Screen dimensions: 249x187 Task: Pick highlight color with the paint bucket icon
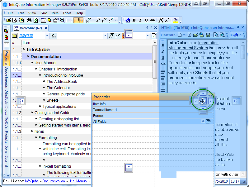tap(175, 20)
